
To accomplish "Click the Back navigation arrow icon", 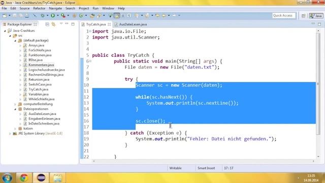I will pyautogui.click(x=164, y=16).
